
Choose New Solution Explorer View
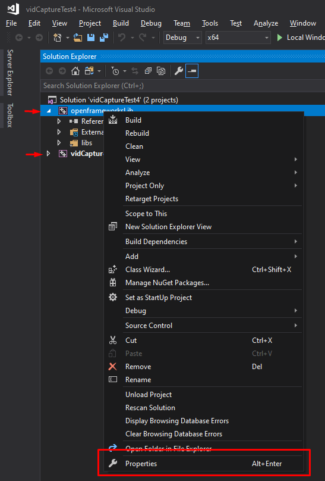coord(204,227)
